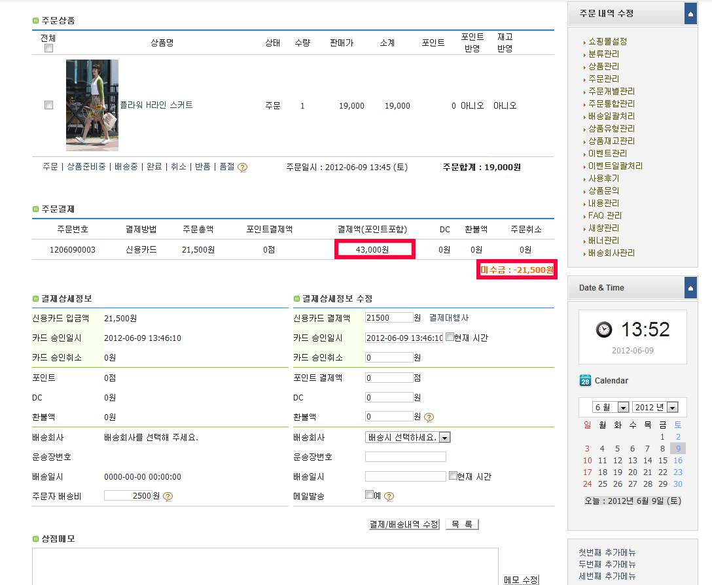
Task: Click the 결제/배송내역 수정 button
Action: click(x=404, y=525)
